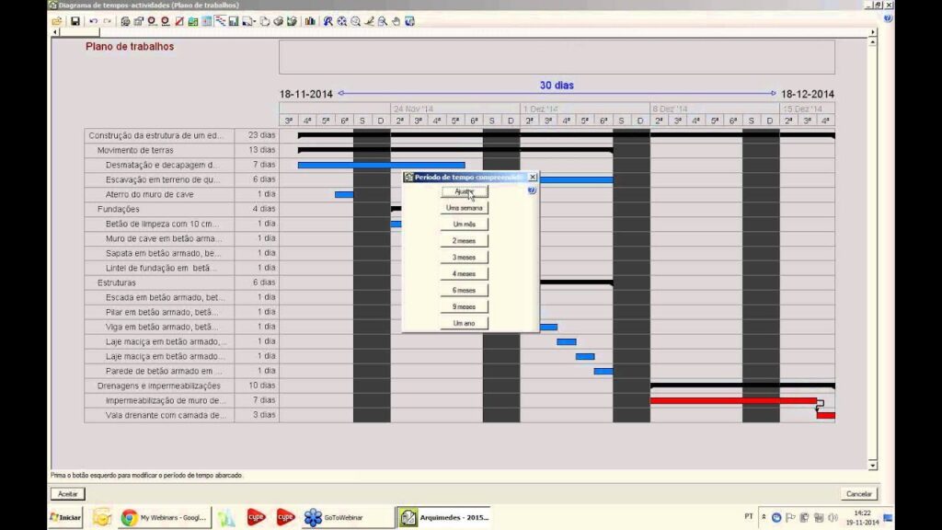The width and height of the screenshot is (942, 530).
Task: Select the pan hand tool icon
Action: (396, 21)
